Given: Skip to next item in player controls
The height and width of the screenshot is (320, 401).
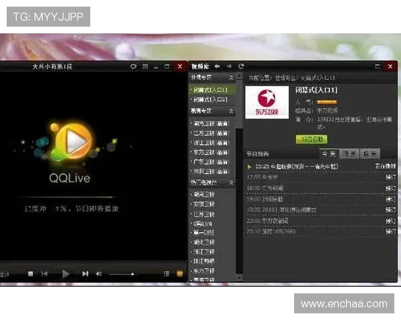Looking at the screenshot, I should pos(85,274).
